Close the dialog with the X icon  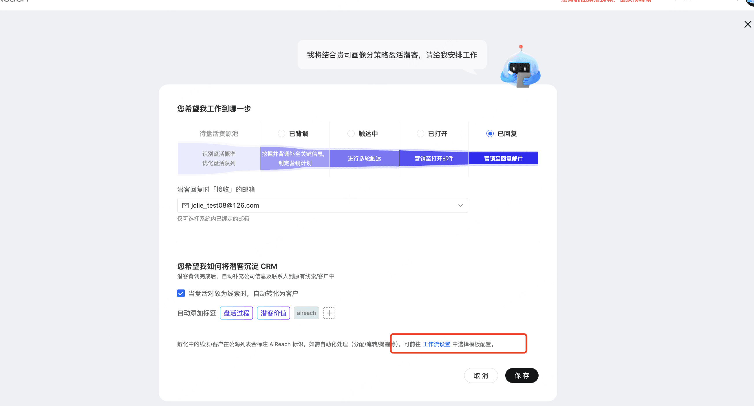747,24
